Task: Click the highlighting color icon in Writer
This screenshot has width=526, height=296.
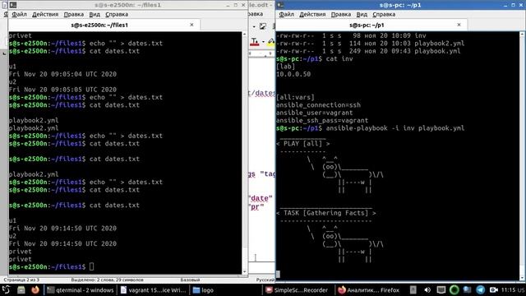Action: (271, 42)
